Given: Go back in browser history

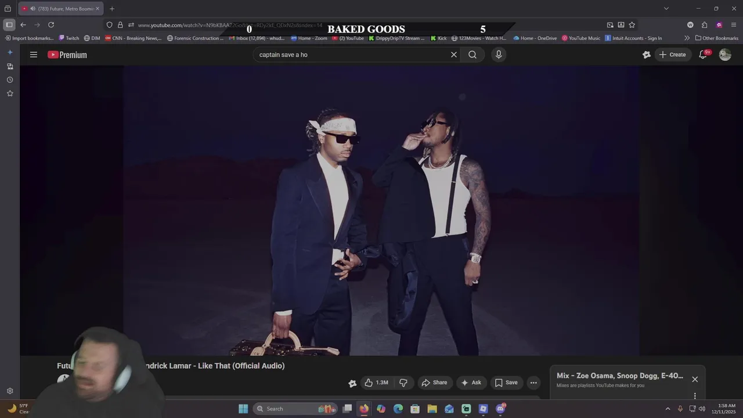Looking at the screenshot, I should 23,25.
